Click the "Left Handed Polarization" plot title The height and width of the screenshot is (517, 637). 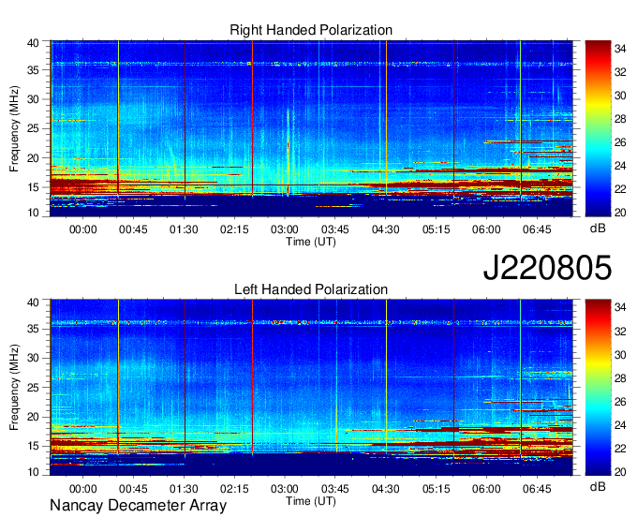(311, 289)
